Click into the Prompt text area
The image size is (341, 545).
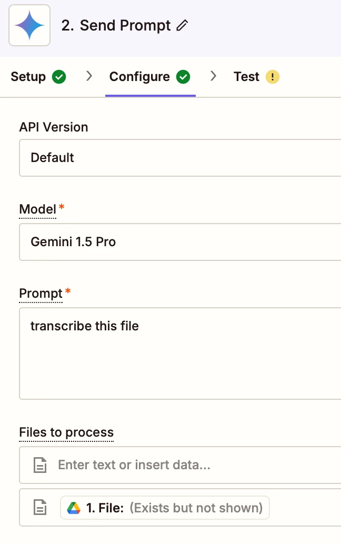pos(180,354)
